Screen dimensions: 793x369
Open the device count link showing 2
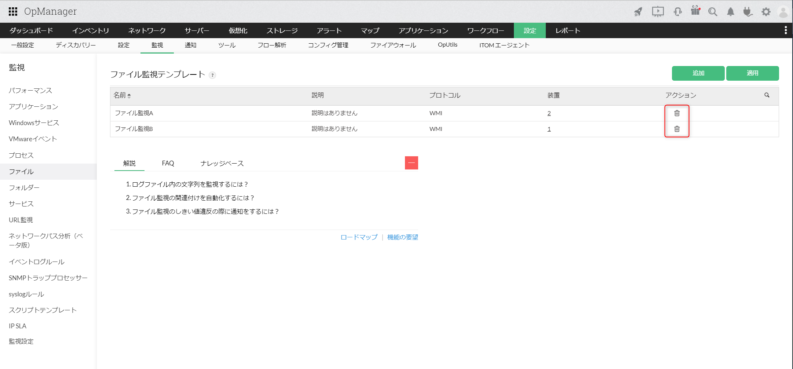[549, 113]
